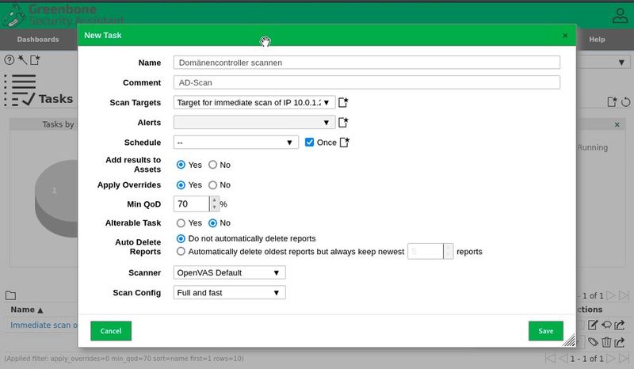Select Yes for Alterable Task
Screen dimensions: 634x369
pyautogui.click(x=181, y=223)
